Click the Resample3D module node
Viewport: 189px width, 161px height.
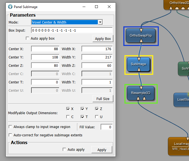click(141, 93)
